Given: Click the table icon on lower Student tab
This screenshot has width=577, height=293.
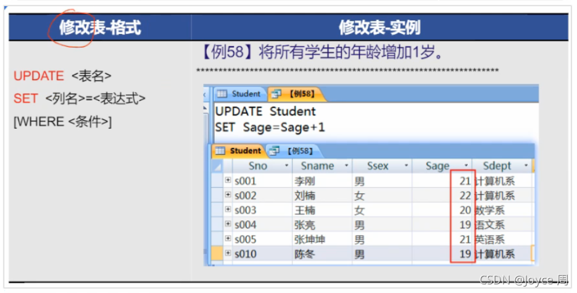Looking at the screenshot, I should tap(220, 151).
